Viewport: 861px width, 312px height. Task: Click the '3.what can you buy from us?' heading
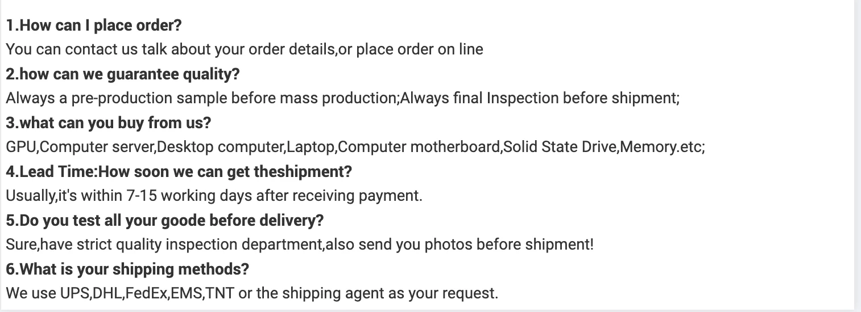coord(108,123)
